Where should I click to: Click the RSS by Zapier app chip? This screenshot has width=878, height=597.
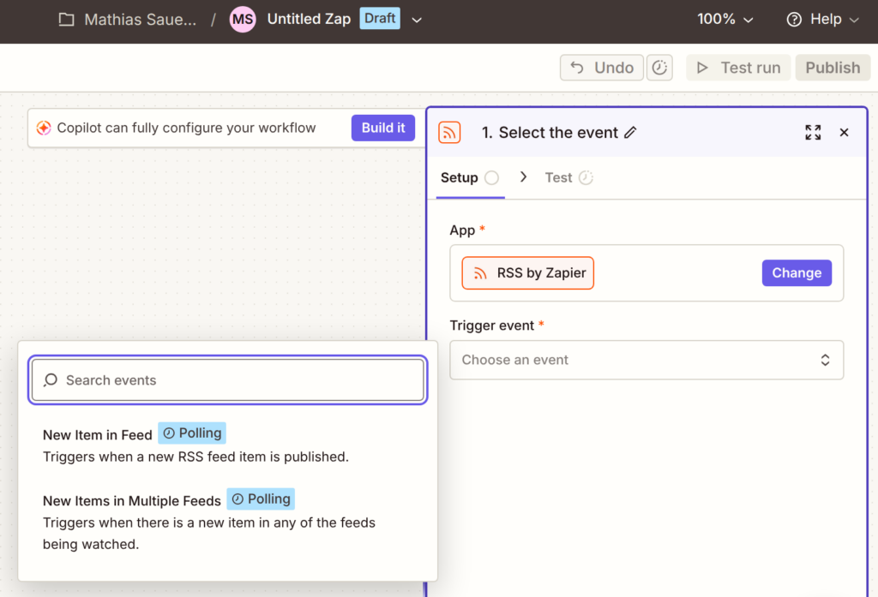click(527, 273)
